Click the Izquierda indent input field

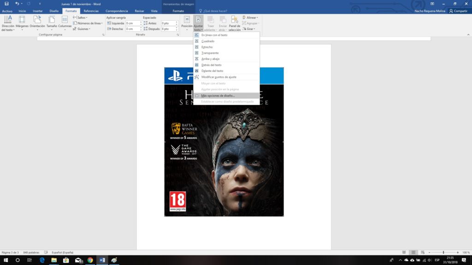click(133, 23)
